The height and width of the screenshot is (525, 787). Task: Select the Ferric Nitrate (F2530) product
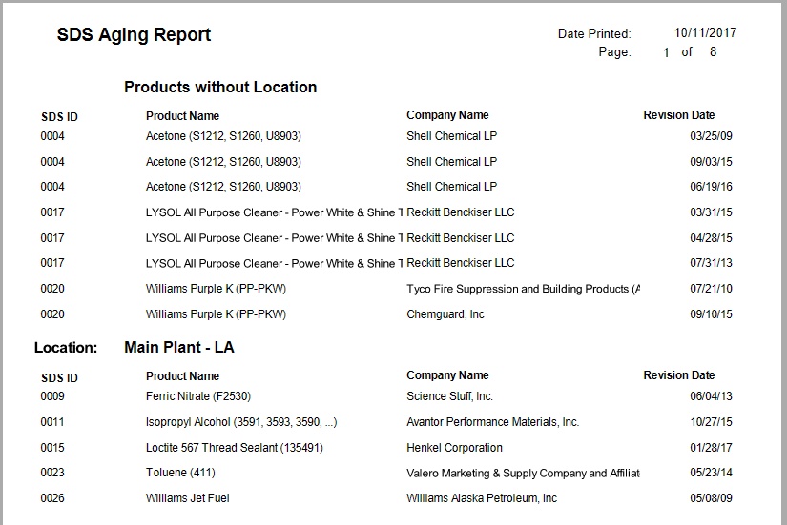(198, 396)
